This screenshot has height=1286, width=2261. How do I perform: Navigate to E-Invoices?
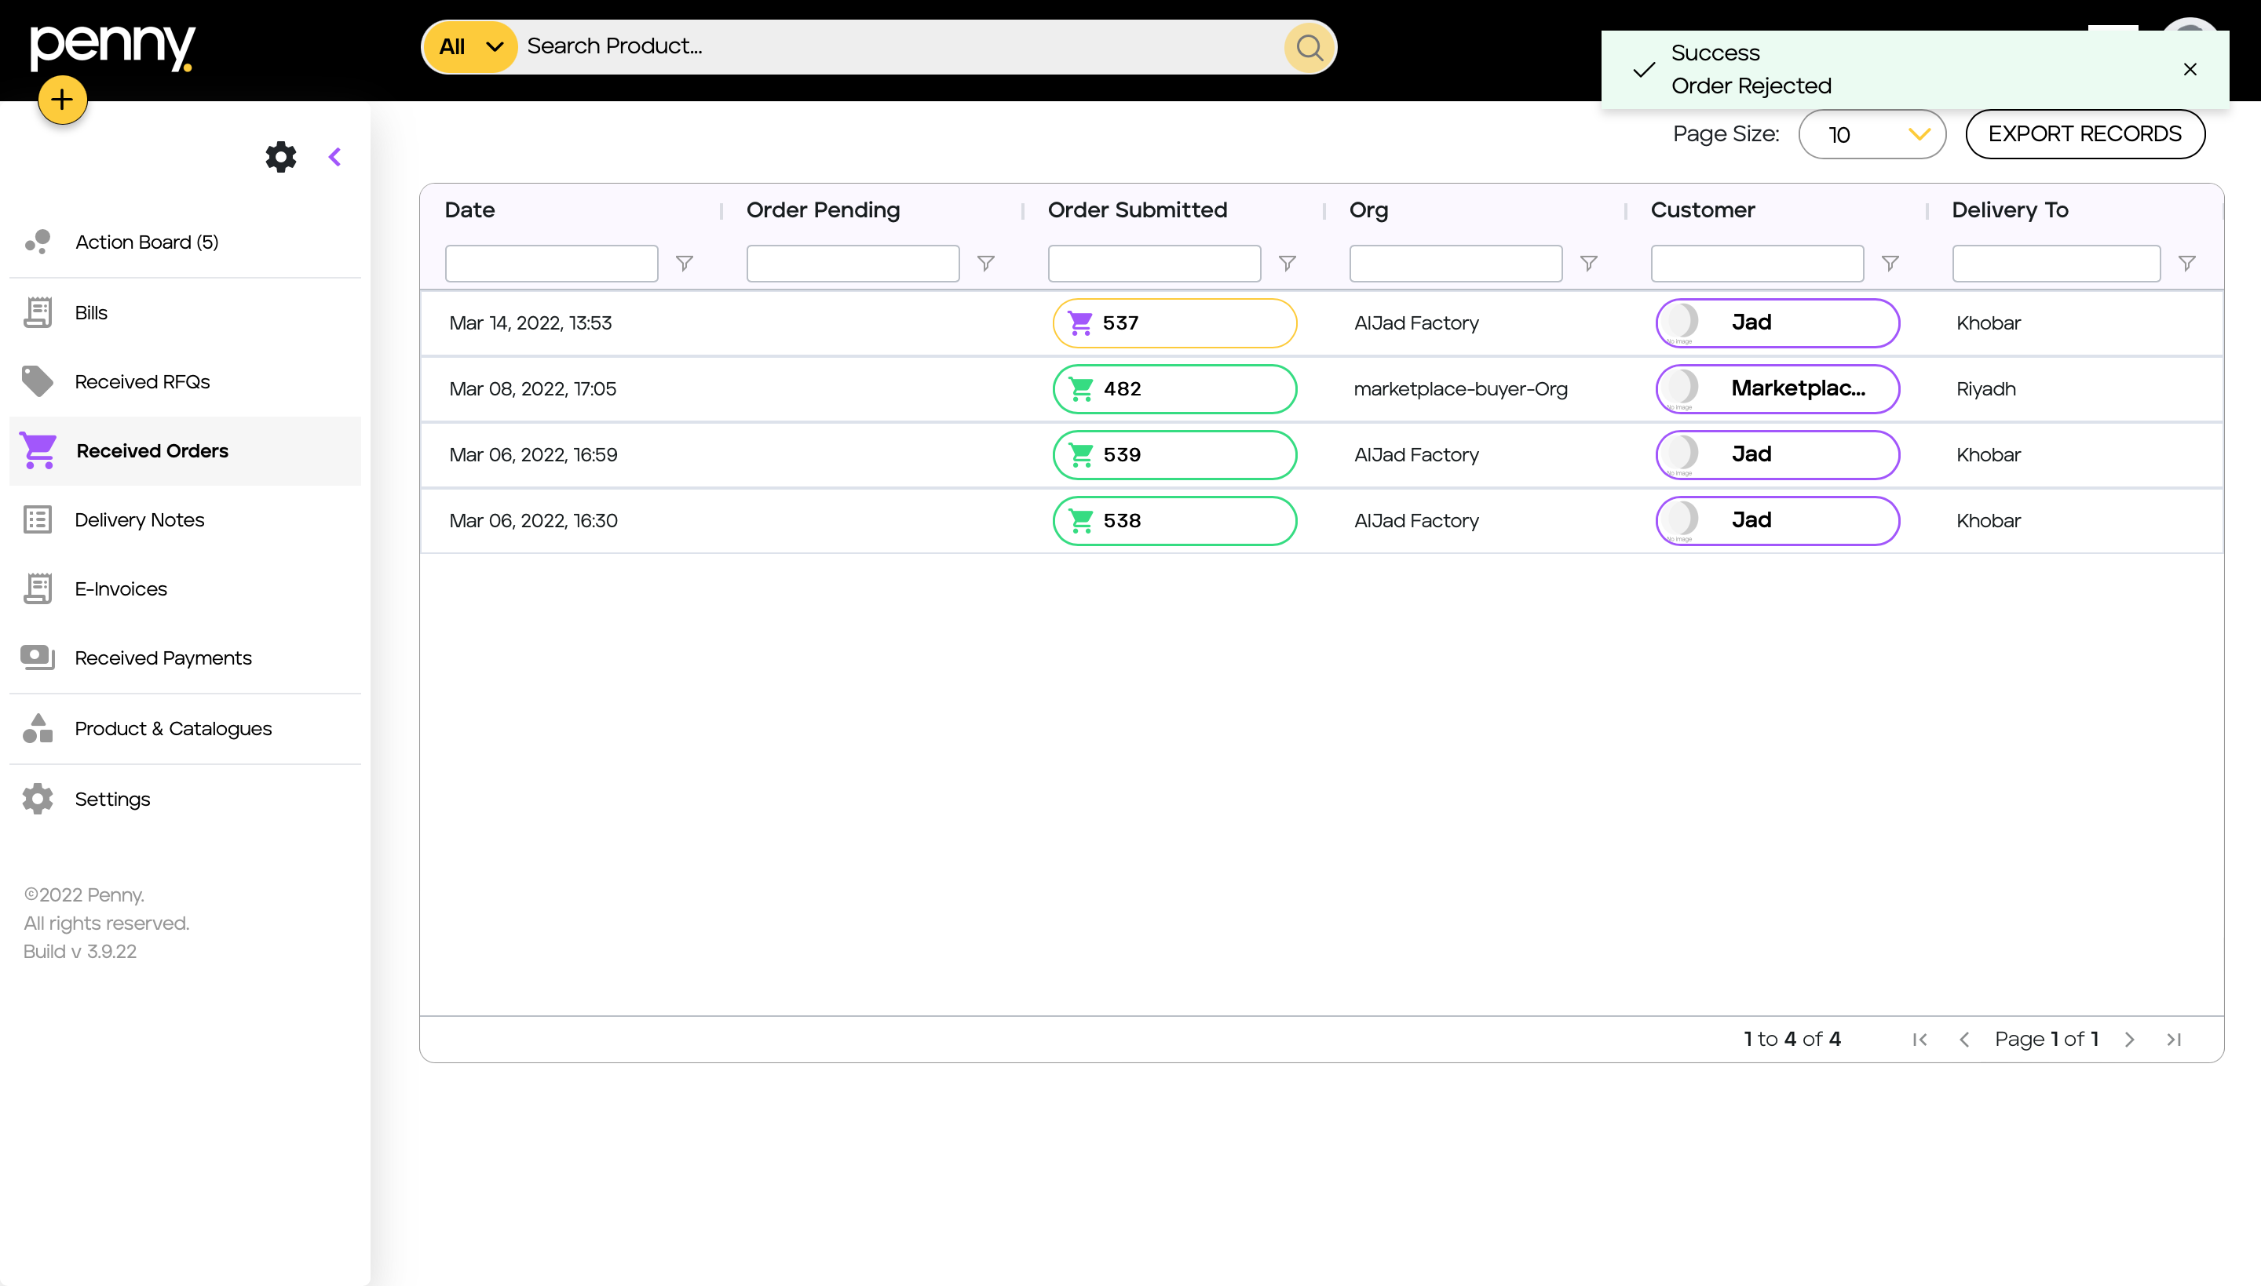pyautogui.click(x=185, y=588)
